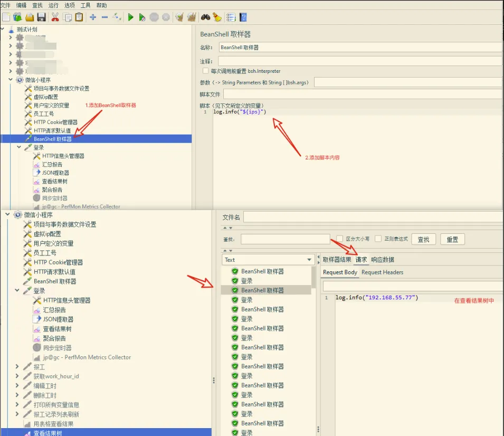Click the Paste clipboard toolbar icon
Screen dimensions: 504x436
coord(79,17)
